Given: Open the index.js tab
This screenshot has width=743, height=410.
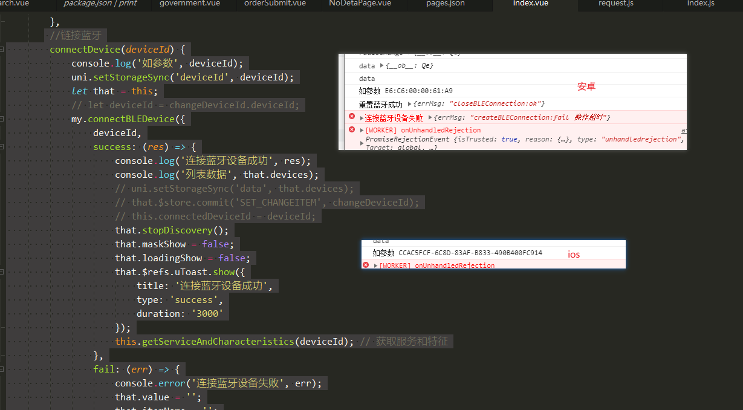Looking at the screenshot, I should pos(700,4).
